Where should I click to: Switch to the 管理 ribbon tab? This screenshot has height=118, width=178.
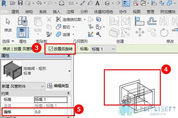tap(150, 12)
